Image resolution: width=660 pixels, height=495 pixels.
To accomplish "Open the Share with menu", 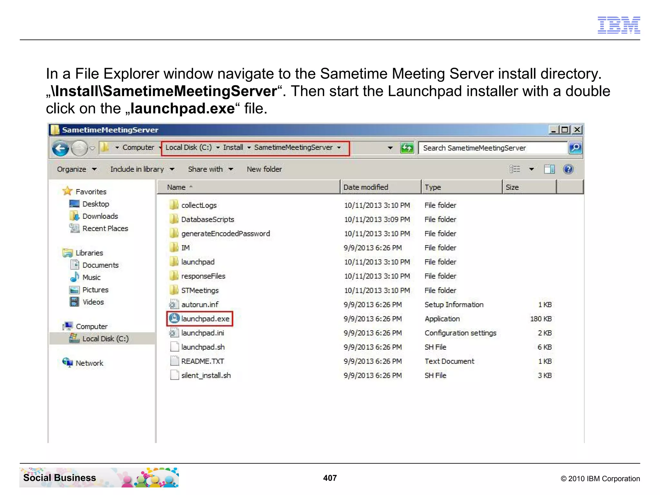I will 210,169.
